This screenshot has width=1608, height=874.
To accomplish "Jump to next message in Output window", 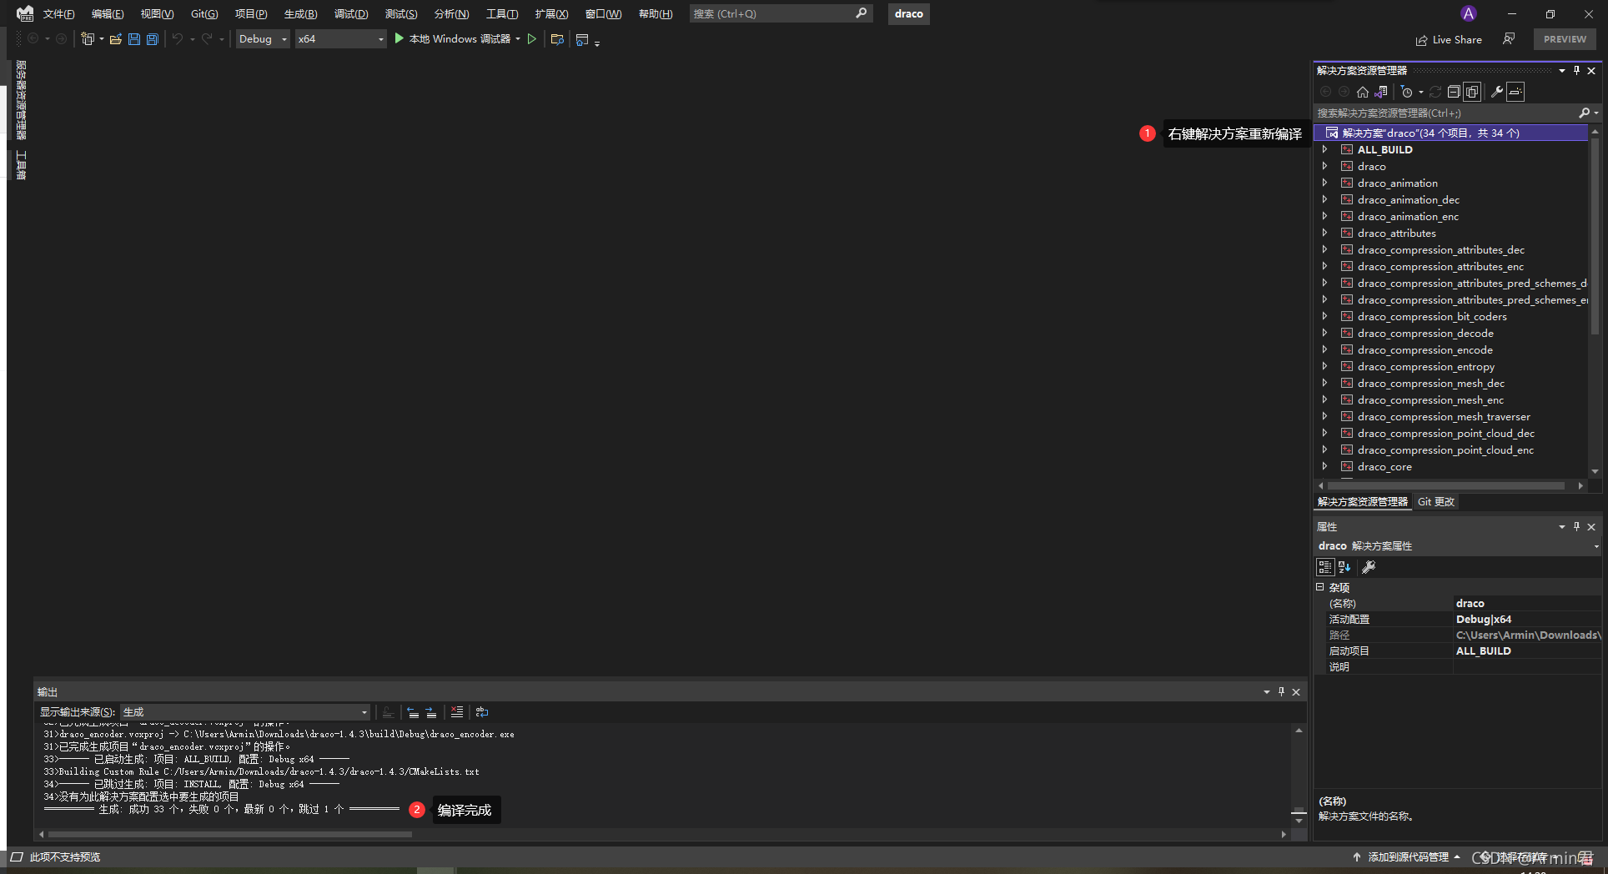I will 430,712.
